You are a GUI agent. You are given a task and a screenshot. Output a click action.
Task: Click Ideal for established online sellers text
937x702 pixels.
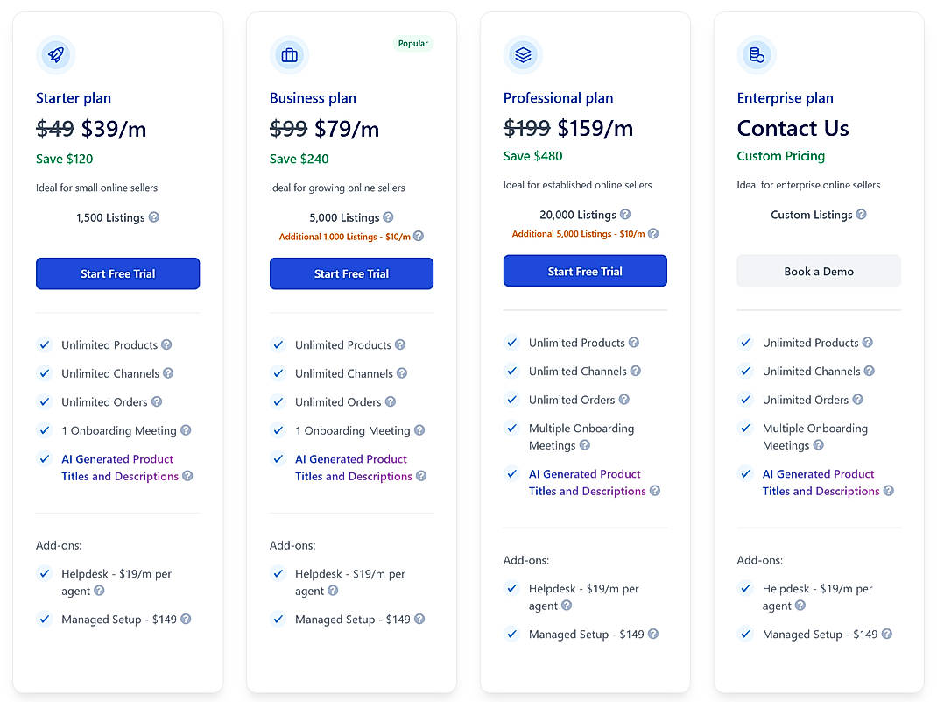[x=577, y=185]
